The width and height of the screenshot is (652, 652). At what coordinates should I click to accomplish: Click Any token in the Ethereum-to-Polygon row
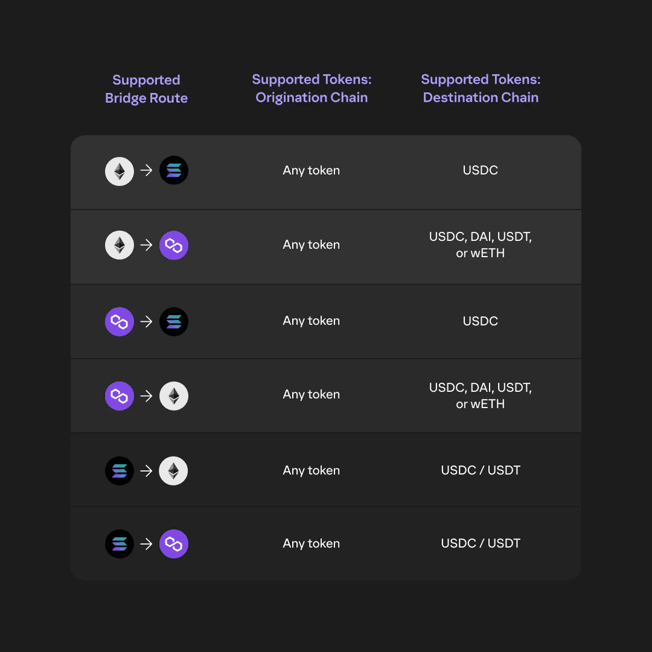coord(312,245)
